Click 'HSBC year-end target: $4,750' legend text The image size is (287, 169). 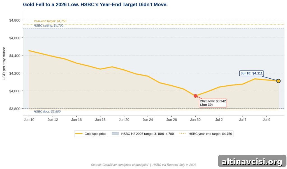[x=210, y=134]
